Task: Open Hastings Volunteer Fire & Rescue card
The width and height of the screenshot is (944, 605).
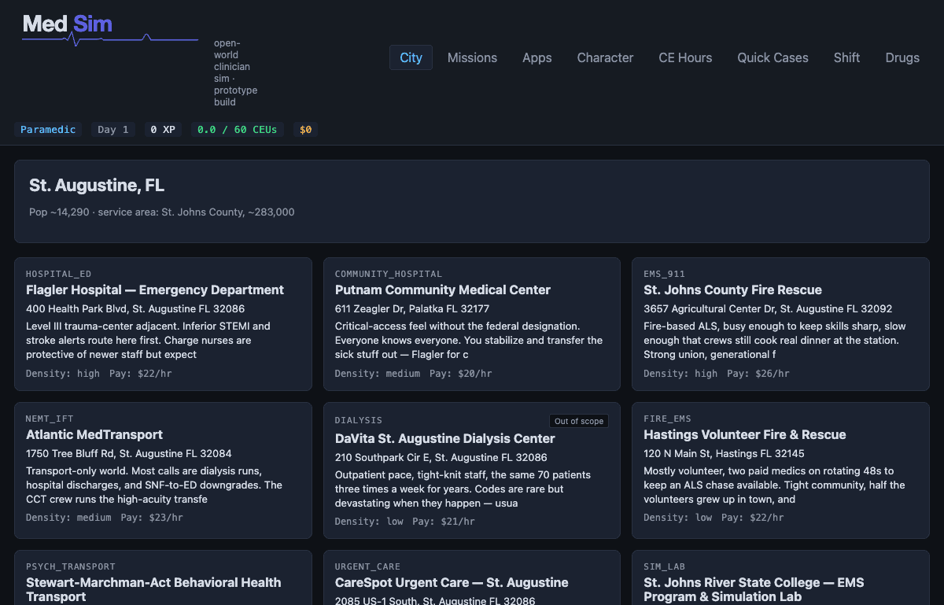Action: (x=780, y=470)
